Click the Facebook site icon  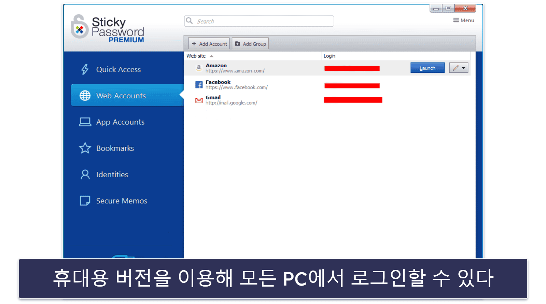(x=199, y=85)
